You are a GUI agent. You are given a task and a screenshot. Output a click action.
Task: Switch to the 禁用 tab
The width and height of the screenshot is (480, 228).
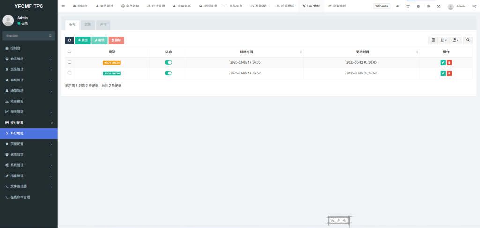click(x=88, y=25)
